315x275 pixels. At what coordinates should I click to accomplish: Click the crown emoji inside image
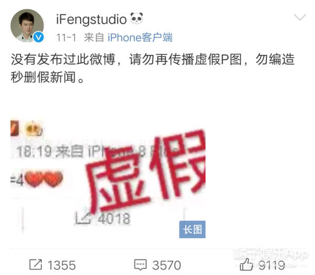[x=34, y=129]
